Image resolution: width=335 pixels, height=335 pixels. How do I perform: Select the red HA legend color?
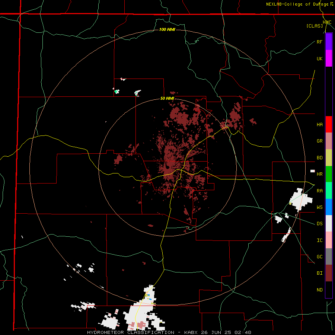click(x=329, y=124)
